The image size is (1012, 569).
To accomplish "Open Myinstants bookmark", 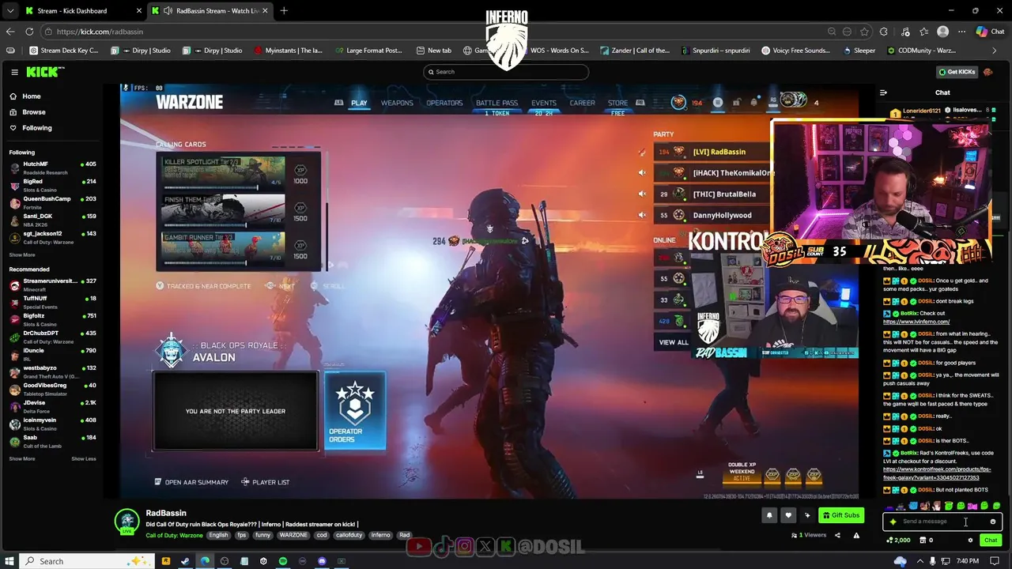I will (x=289, y=51).
